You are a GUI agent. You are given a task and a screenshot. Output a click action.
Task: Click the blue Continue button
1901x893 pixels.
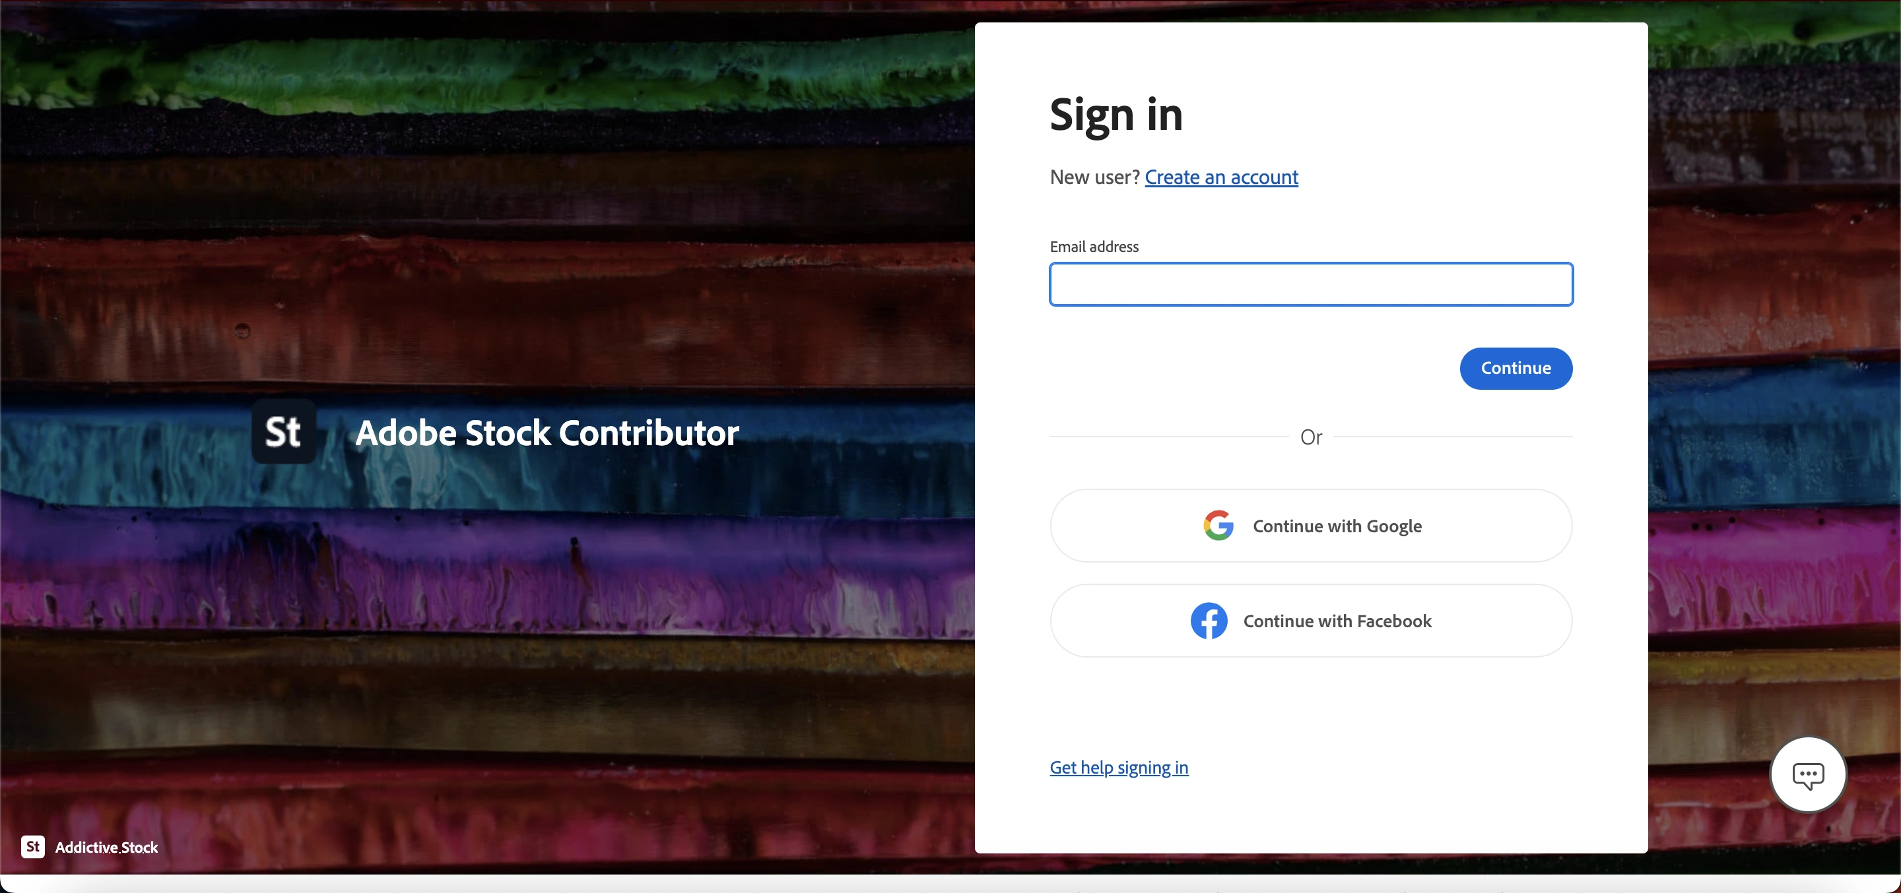(1516, 368)
